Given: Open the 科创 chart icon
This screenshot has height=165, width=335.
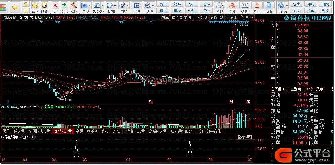Looking at the screenshot, I should click(x=220, y=5).
